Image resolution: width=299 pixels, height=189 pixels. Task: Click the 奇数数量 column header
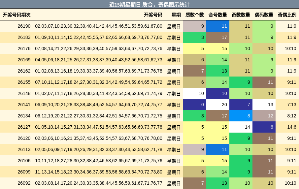(x=241, y=15)
